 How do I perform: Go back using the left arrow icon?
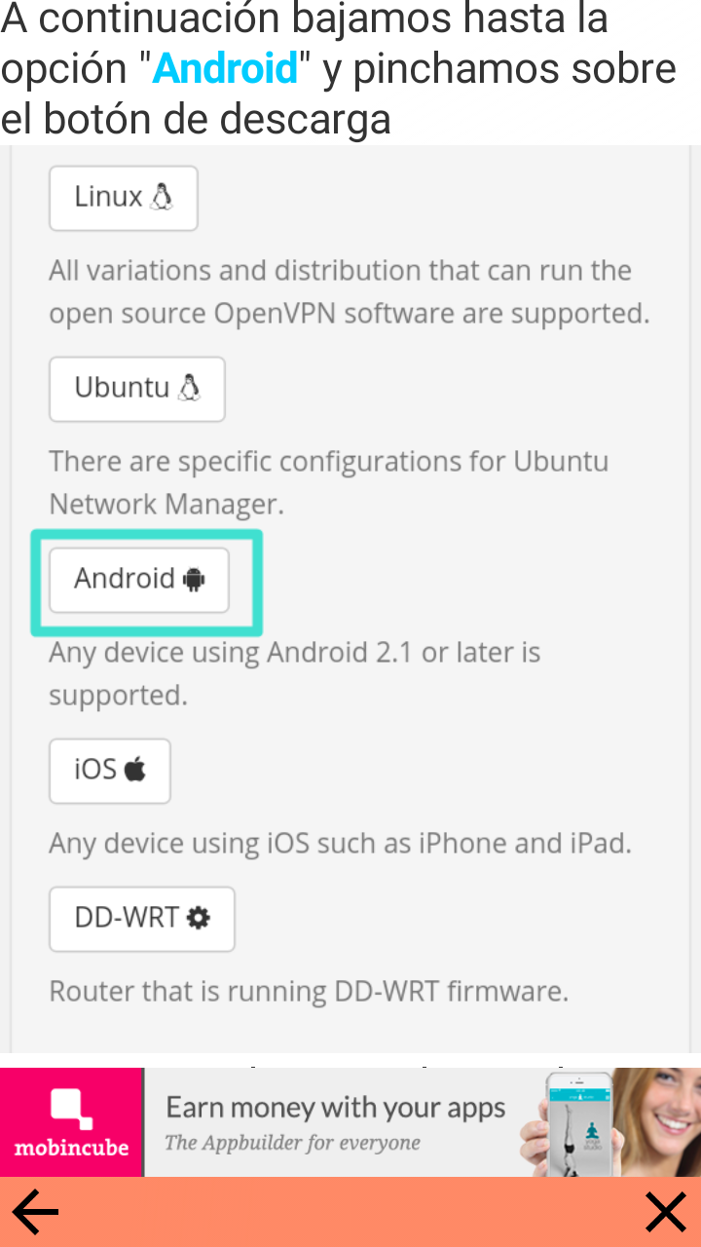pos(35,1213)
